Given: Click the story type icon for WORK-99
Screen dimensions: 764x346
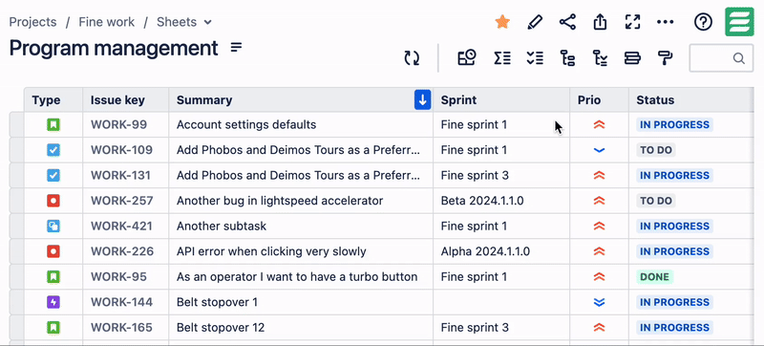Looking at the screenshot, I should [53, 125].
